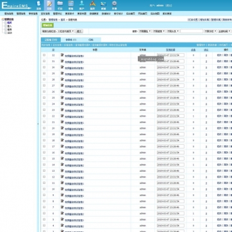Viewport: 232px width, 232px height.
Task: Click the publish time field of row ID 21
Action: 170,122
